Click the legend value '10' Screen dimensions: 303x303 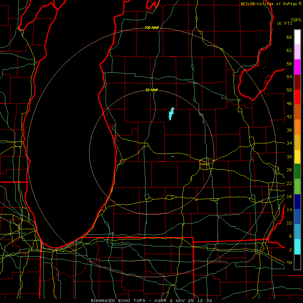(x=289, y=223)
